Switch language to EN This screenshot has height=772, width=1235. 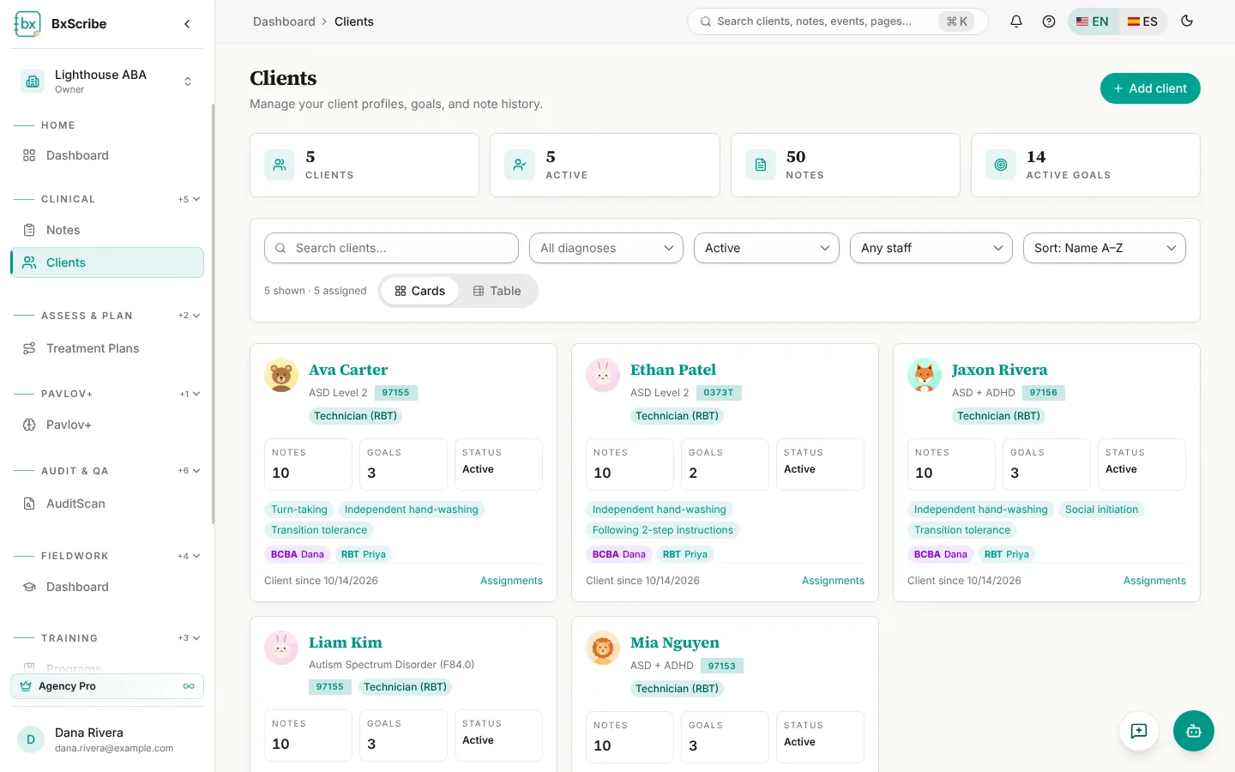click(x=1093, y=21)
